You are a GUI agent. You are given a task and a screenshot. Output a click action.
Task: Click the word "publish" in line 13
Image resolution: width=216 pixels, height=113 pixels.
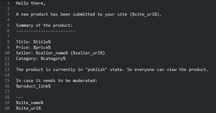pos(96,69)
